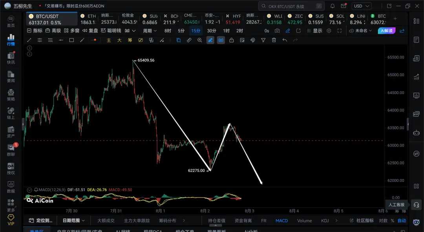Open the 首页 home sidebar item
This screenshot has width=424, height=232.
point(11,21)
